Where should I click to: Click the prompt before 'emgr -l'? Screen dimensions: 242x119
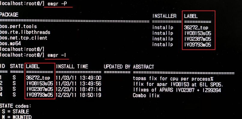point(22,55)
